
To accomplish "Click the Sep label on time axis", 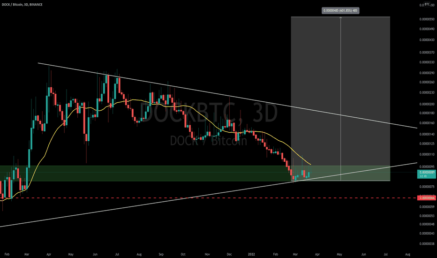I will coord(161,254).
